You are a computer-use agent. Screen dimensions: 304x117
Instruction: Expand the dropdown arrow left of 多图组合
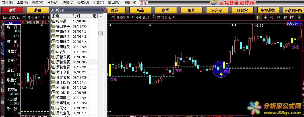click(x=113, y=18)
